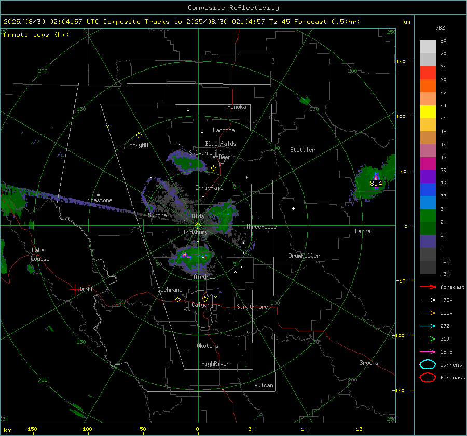Screen dimensions: 467x436
Task: Click the yellow diamond marker near RockyMH
Action: tap(139, 135)
